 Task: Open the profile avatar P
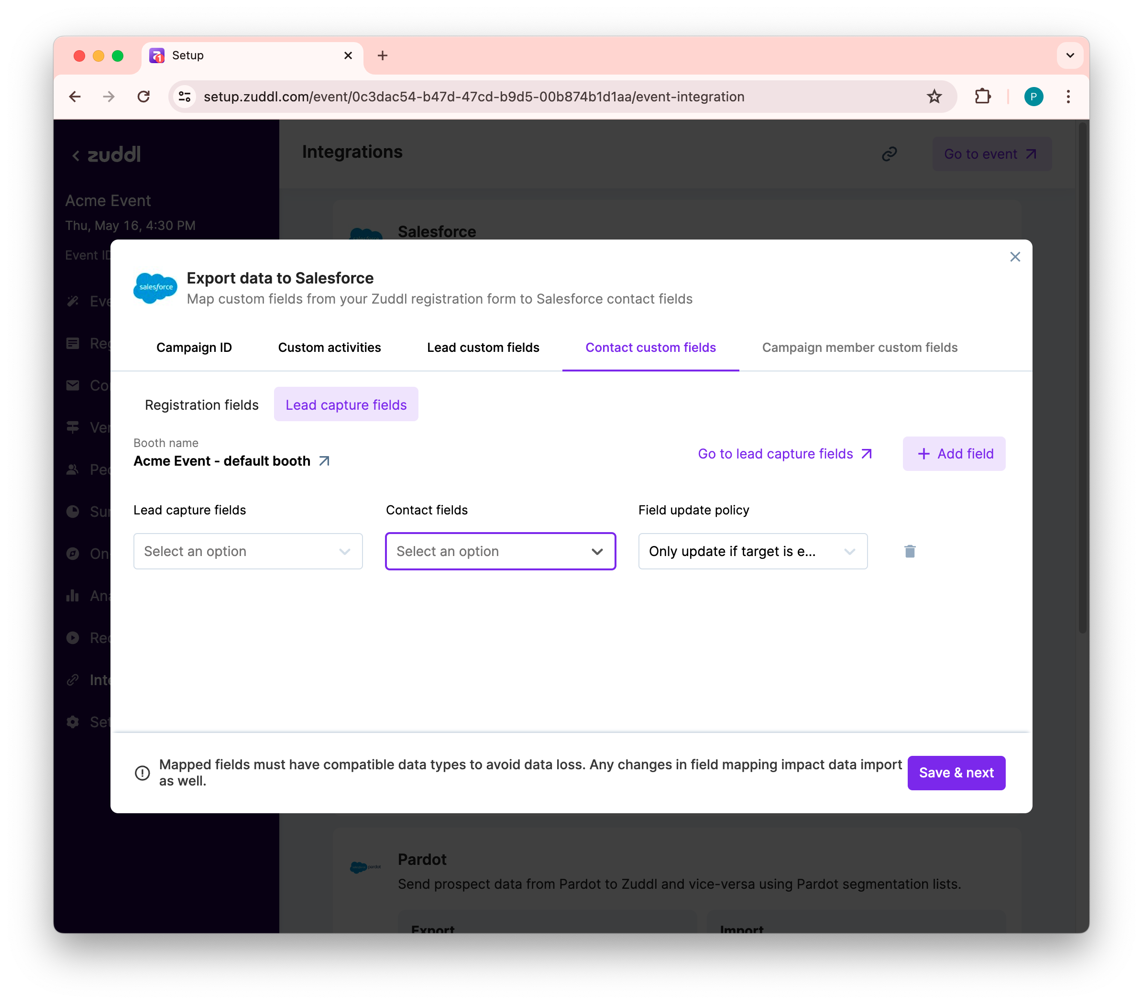click(x=1033, y=97)
